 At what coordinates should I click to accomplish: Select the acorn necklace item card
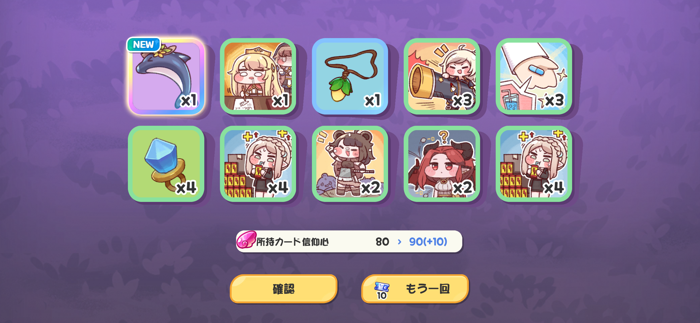click(350, 76)
